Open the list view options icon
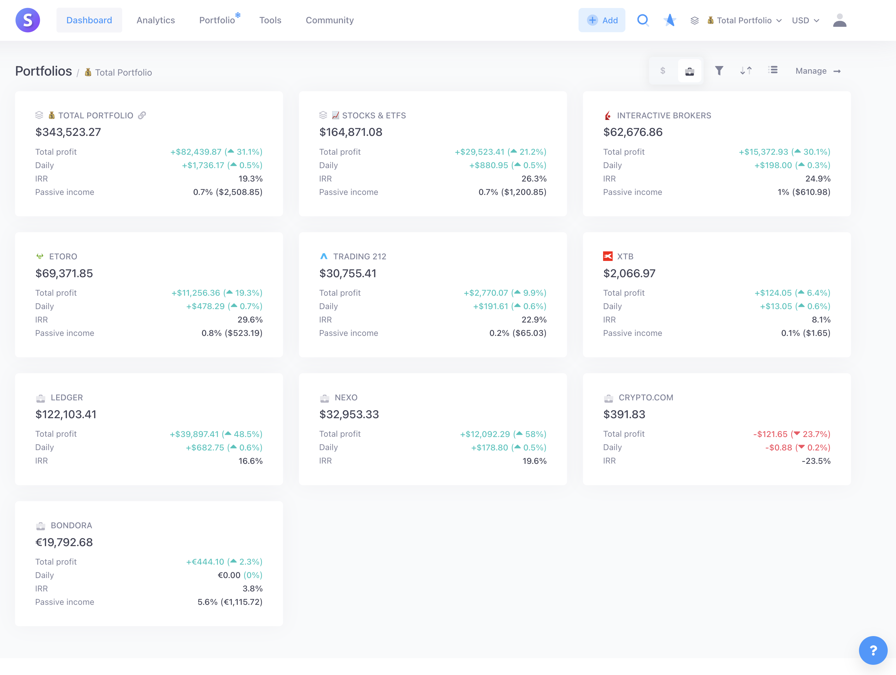 coord(773,70)
